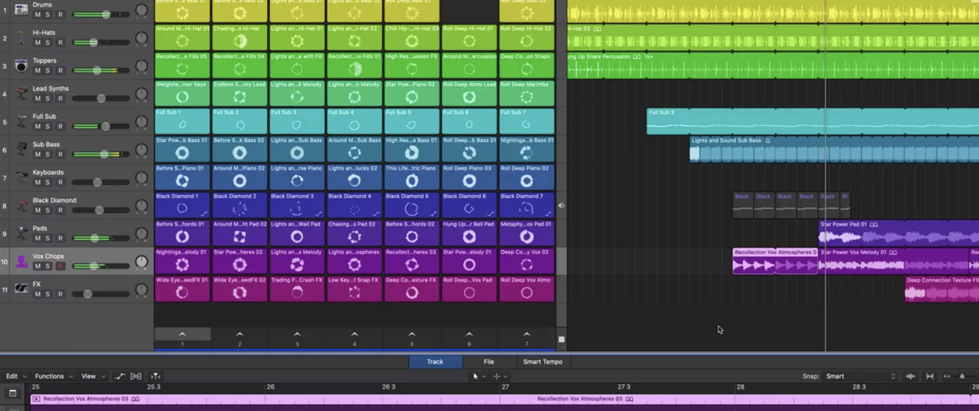The height and width of the screenshot is (411, 979).
Task: Click the grid stop square button
Action: point(561,339)
